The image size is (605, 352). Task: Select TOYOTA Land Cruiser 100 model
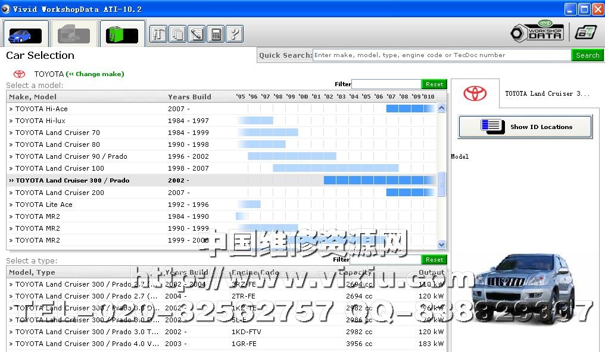click(60, 168)
